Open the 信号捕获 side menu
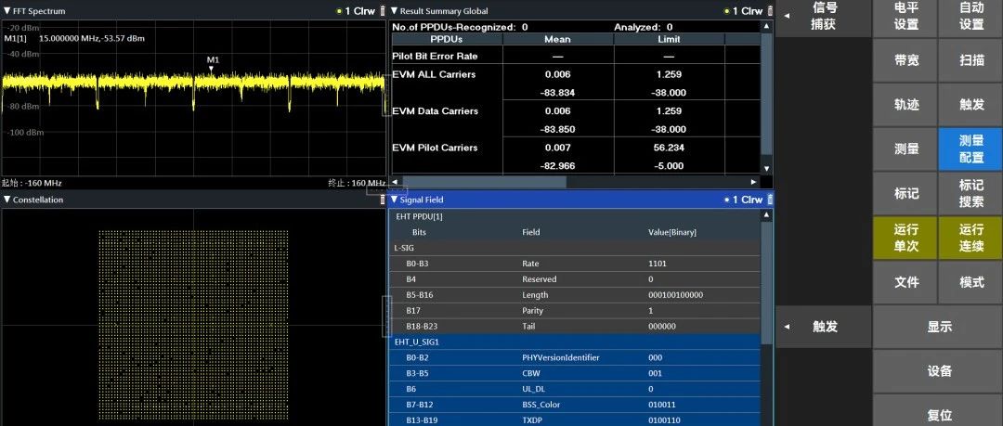This screenshot has width=1003, height=426. coord(823,17)
